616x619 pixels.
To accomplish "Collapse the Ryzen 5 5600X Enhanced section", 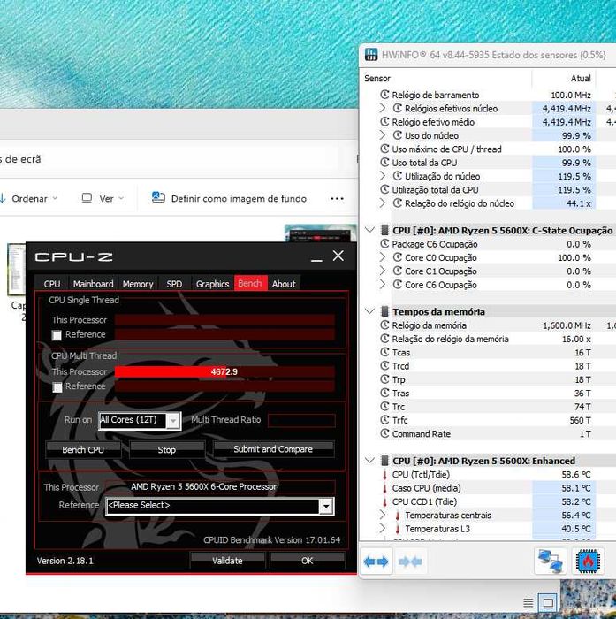I will tap(369, 461).
